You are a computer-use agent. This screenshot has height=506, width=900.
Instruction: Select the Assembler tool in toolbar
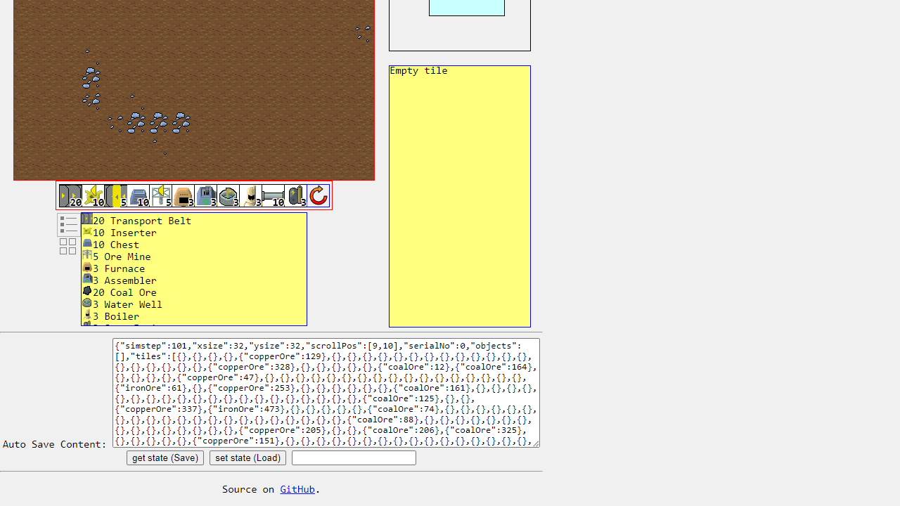click(205, 195)
